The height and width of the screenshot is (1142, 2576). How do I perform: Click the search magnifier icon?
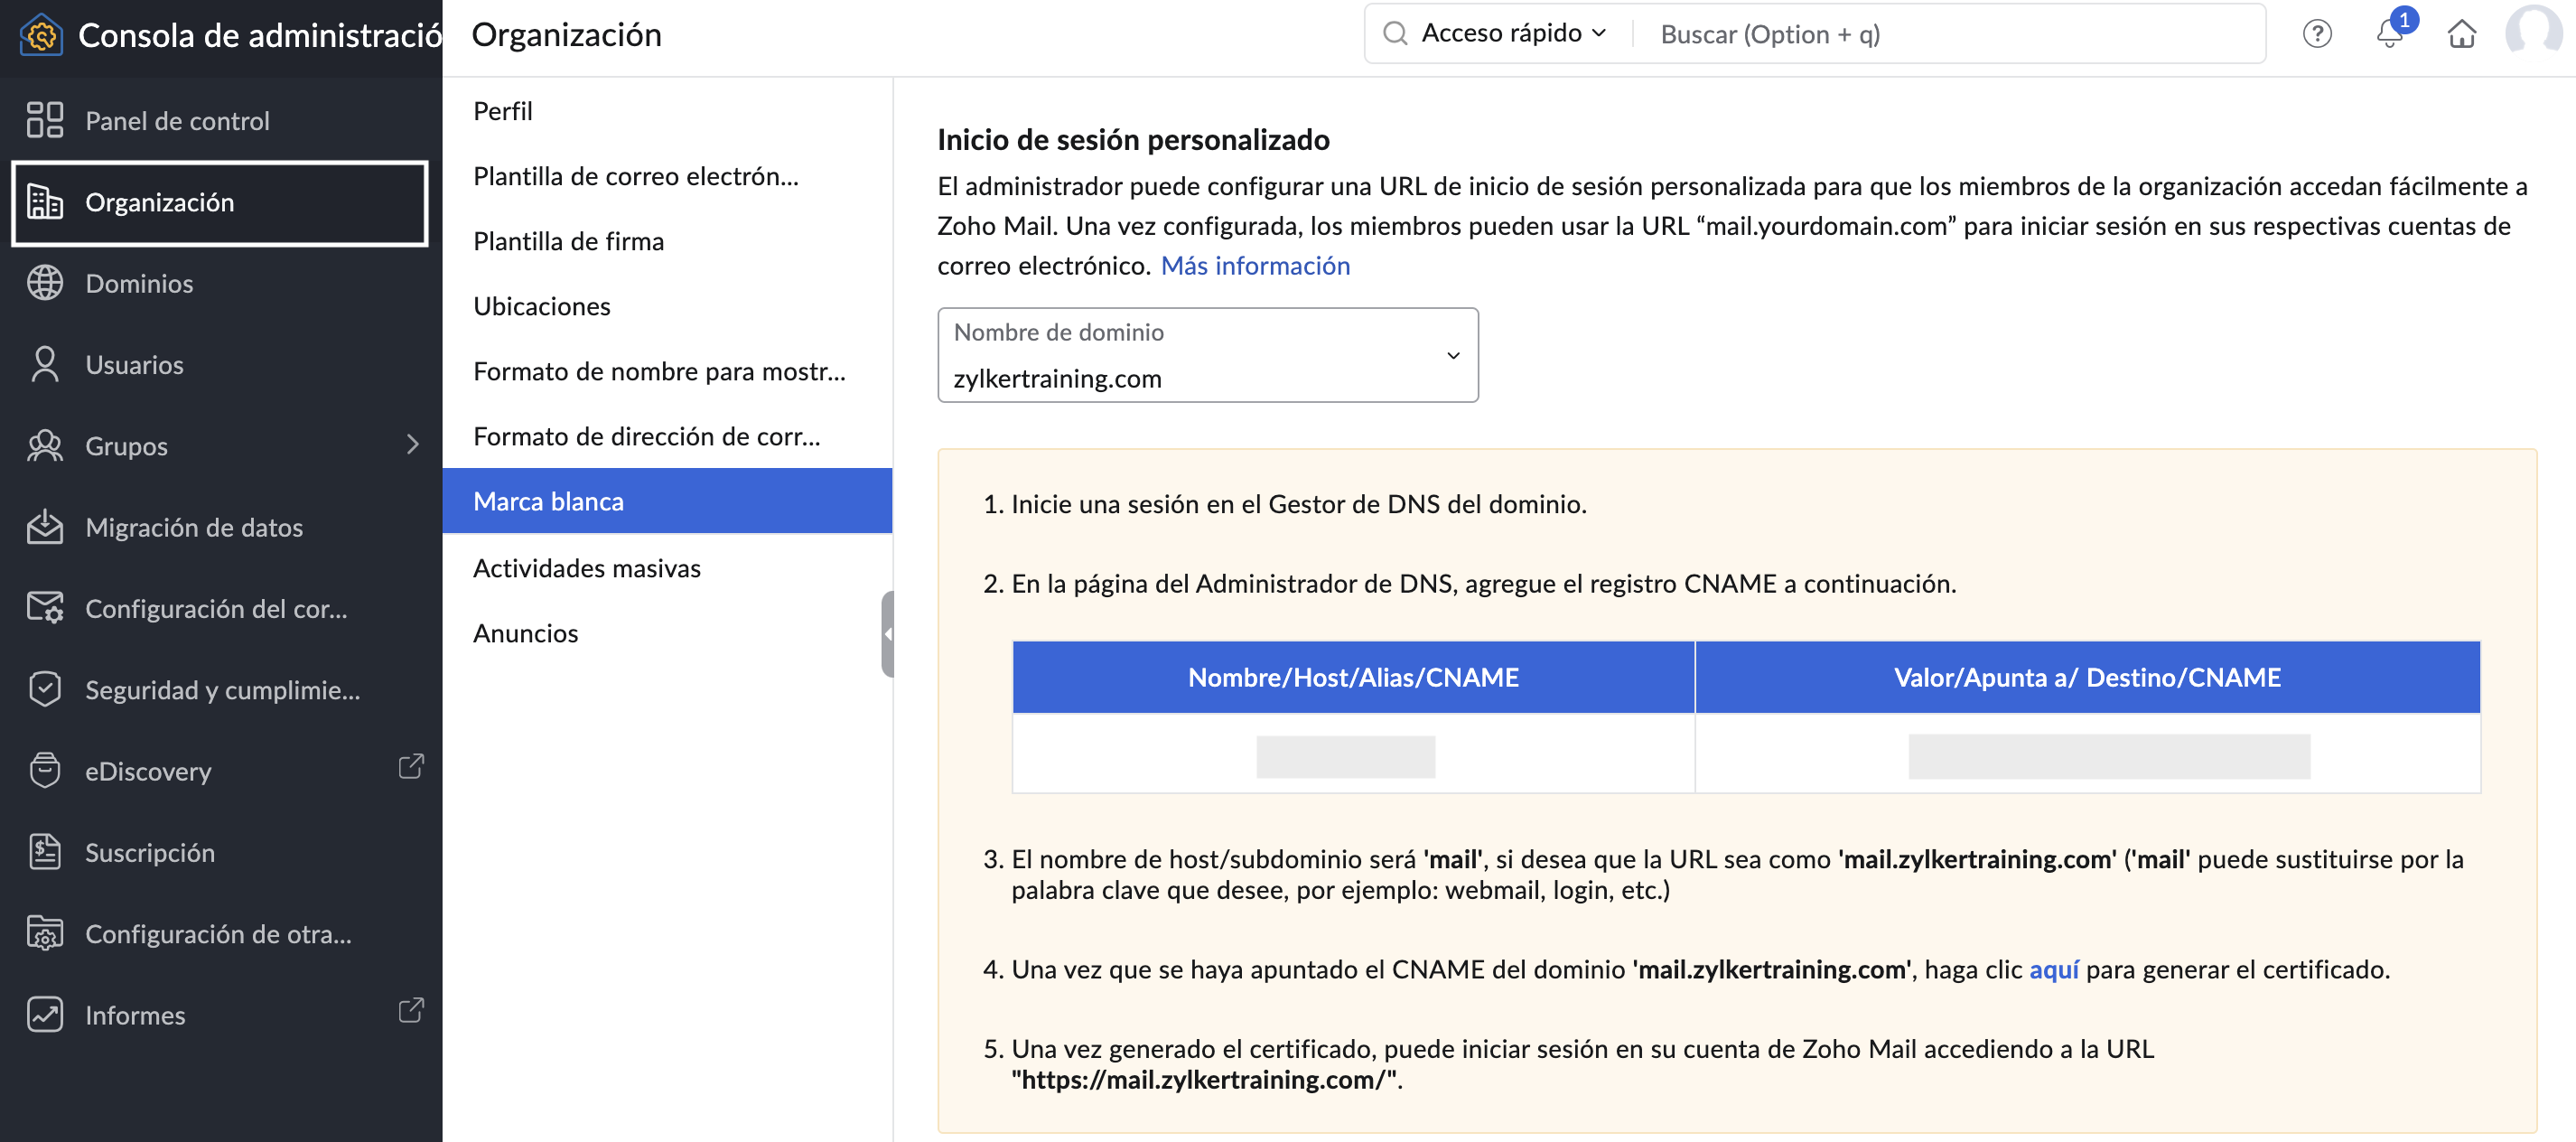(x=1396, y=34)
